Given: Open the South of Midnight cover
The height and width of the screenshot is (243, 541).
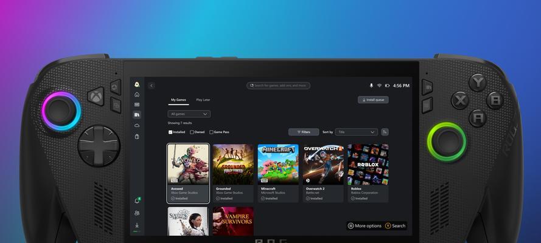Looking at the screenshot, I should [x=188, y=221].
